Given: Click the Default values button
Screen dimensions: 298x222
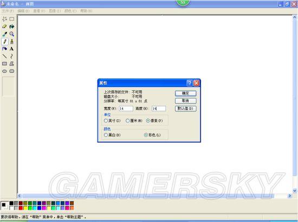Looking at the screenshot, I should (185, 109).
